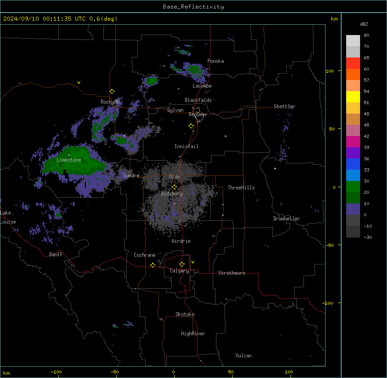Viewport: 387px width, 378px height.
Task: Click the red 65 dBZ legend swatch
Action: pos(353,63)
